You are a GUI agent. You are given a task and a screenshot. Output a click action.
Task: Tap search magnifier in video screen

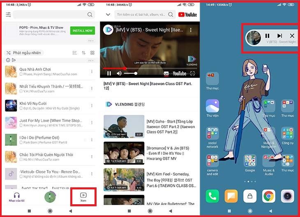(171, 14)
